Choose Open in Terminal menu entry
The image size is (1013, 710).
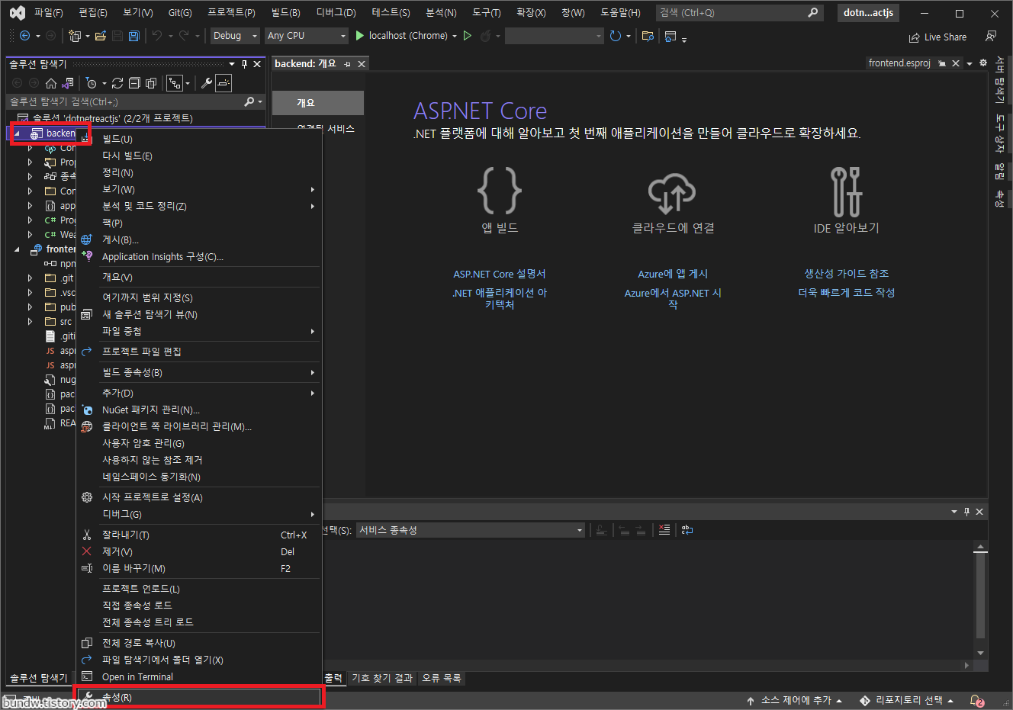pyautogui.click(x=199, y=676)
